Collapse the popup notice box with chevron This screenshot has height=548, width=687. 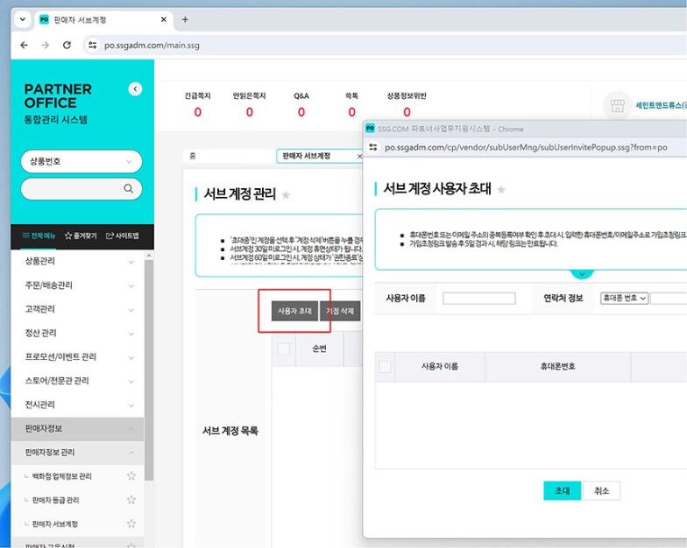point(582,274)
